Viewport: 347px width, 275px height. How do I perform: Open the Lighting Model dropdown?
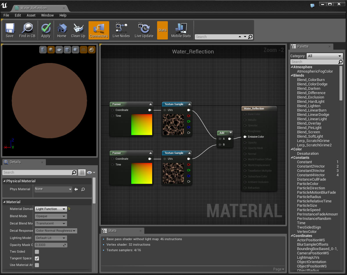pos(51,238)
